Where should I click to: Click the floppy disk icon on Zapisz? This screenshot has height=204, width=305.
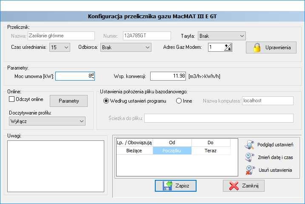[167, 186]
